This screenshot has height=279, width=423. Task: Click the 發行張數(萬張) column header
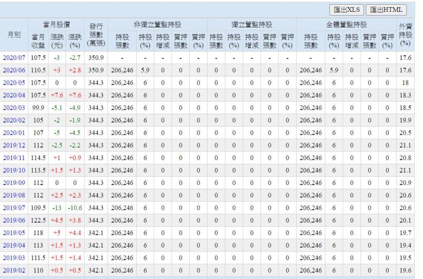pos(96,35)
